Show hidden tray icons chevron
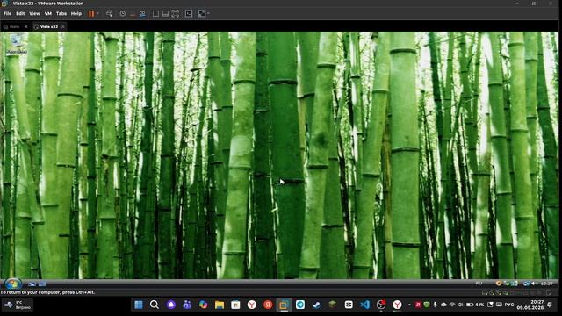 click(409, 305)
